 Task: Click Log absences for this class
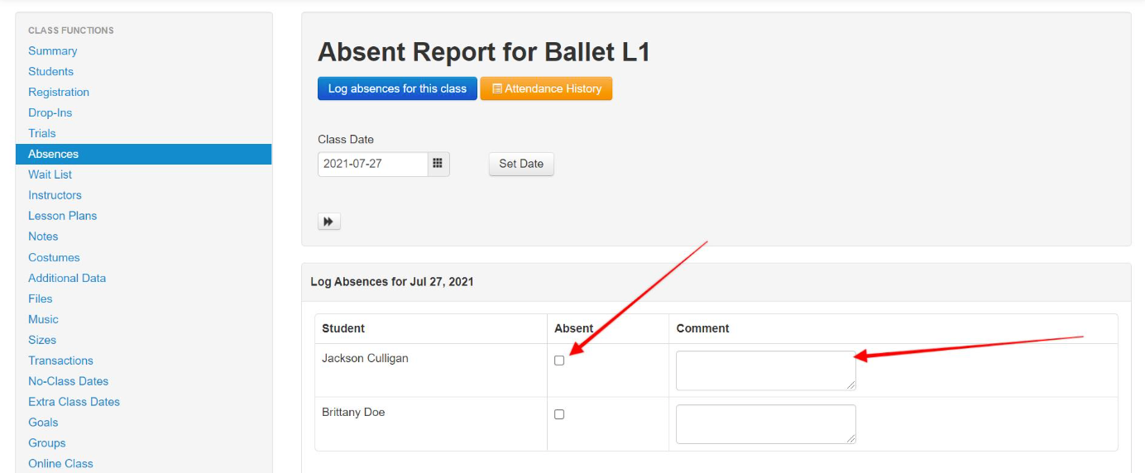click(x=397, y=88)
